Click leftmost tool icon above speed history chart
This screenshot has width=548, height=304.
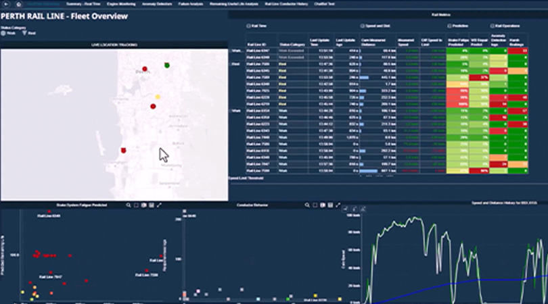click(x=345, y=209)
